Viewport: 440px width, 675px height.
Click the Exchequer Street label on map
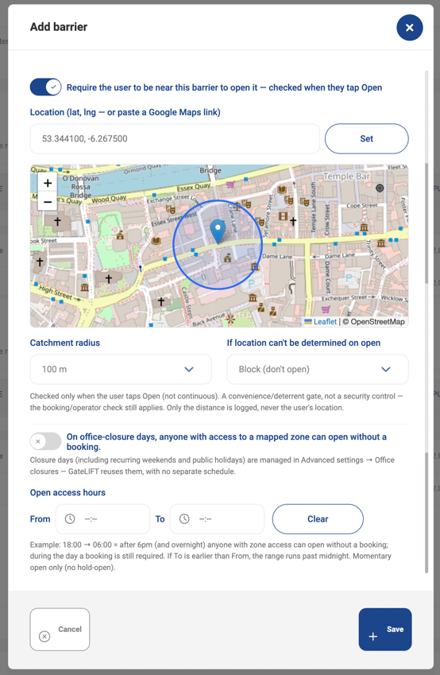(x=344, y=298)
